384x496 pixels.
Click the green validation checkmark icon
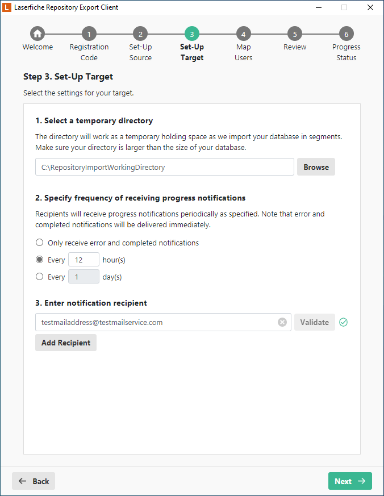pyautogui.click(x=343, y=322)
